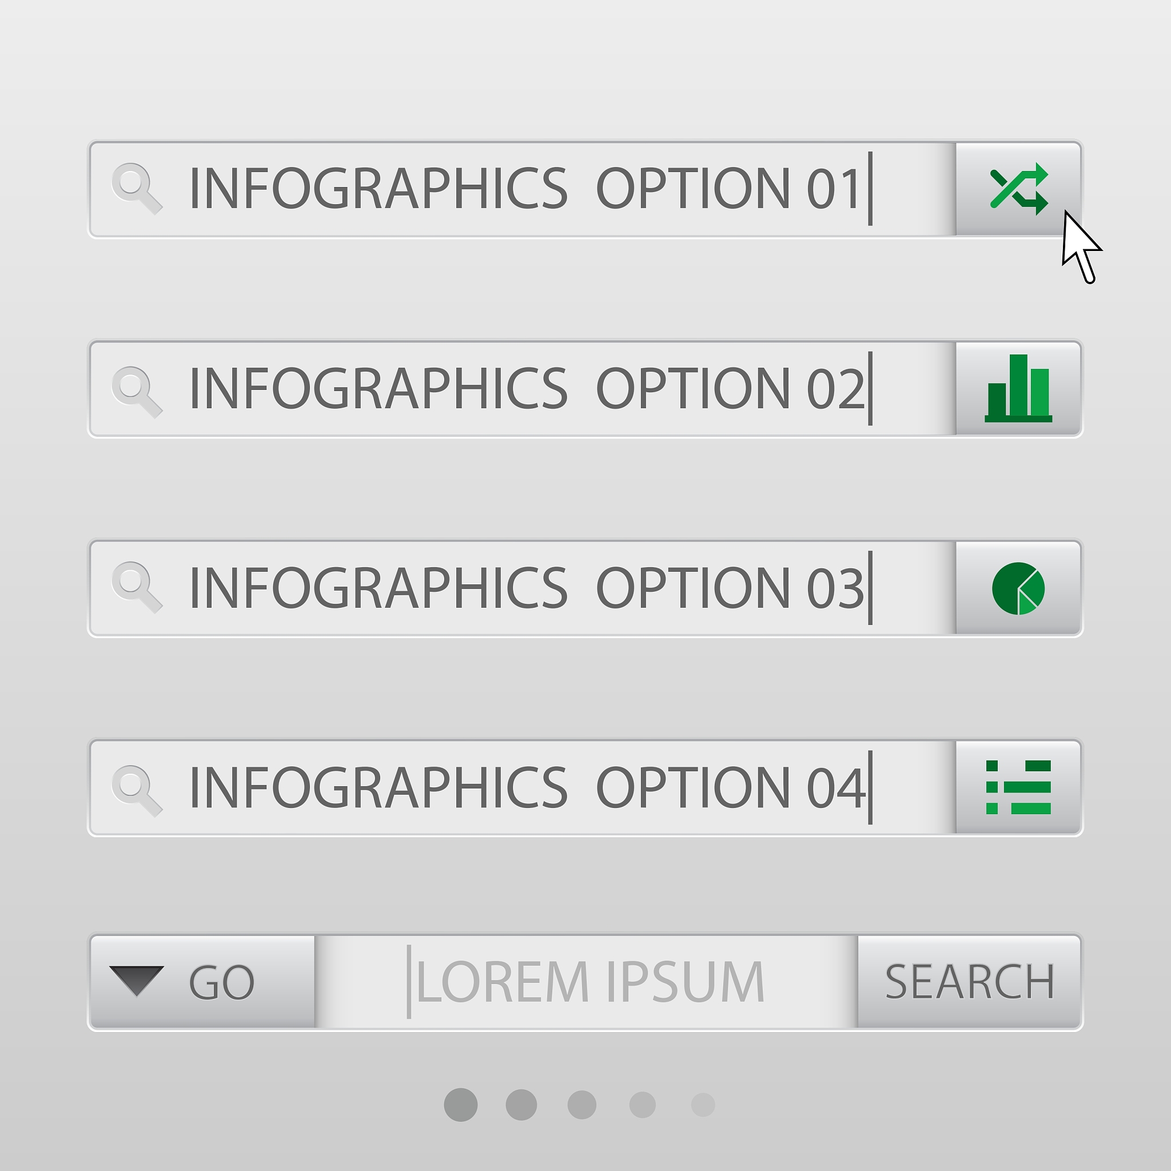Click the shuffle arrows icon button
The image size is (1171, 1171).
[1018, 189]
